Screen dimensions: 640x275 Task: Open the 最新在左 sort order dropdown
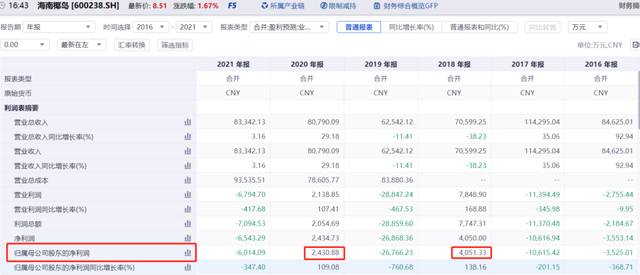pyautogui.click(x=81, y=45)
